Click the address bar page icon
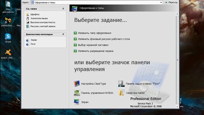Screen dimensions: 204x115 (33, 2)
